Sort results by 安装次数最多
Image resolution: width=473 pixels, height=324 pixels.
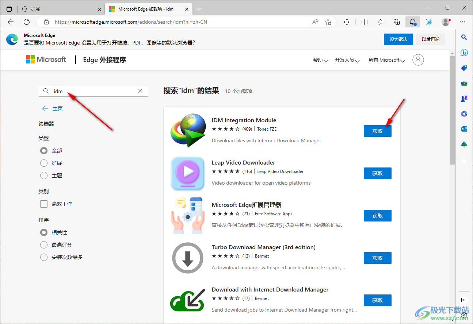click(x=44, y=257)
